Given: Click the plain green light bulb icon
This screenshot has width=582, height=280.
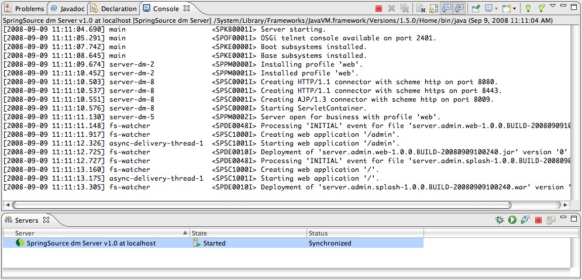Looking at the screenshot, I should coord(528,8).
